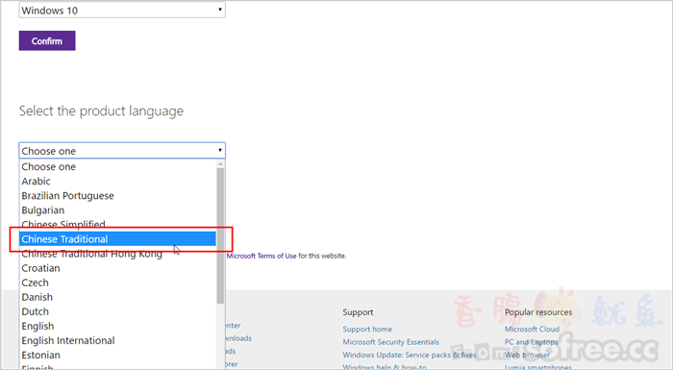Select Chinese Simplified language option
Viewport: 673px width, 370px height.
[118, 225]
